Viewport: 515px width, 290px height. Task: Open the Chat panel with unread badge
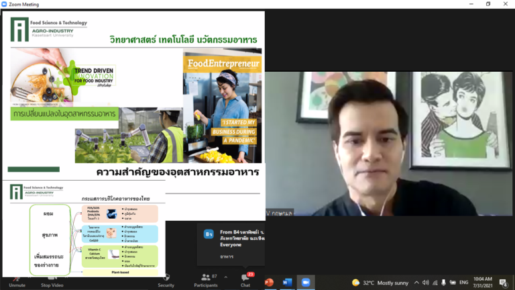coord(245,279)
